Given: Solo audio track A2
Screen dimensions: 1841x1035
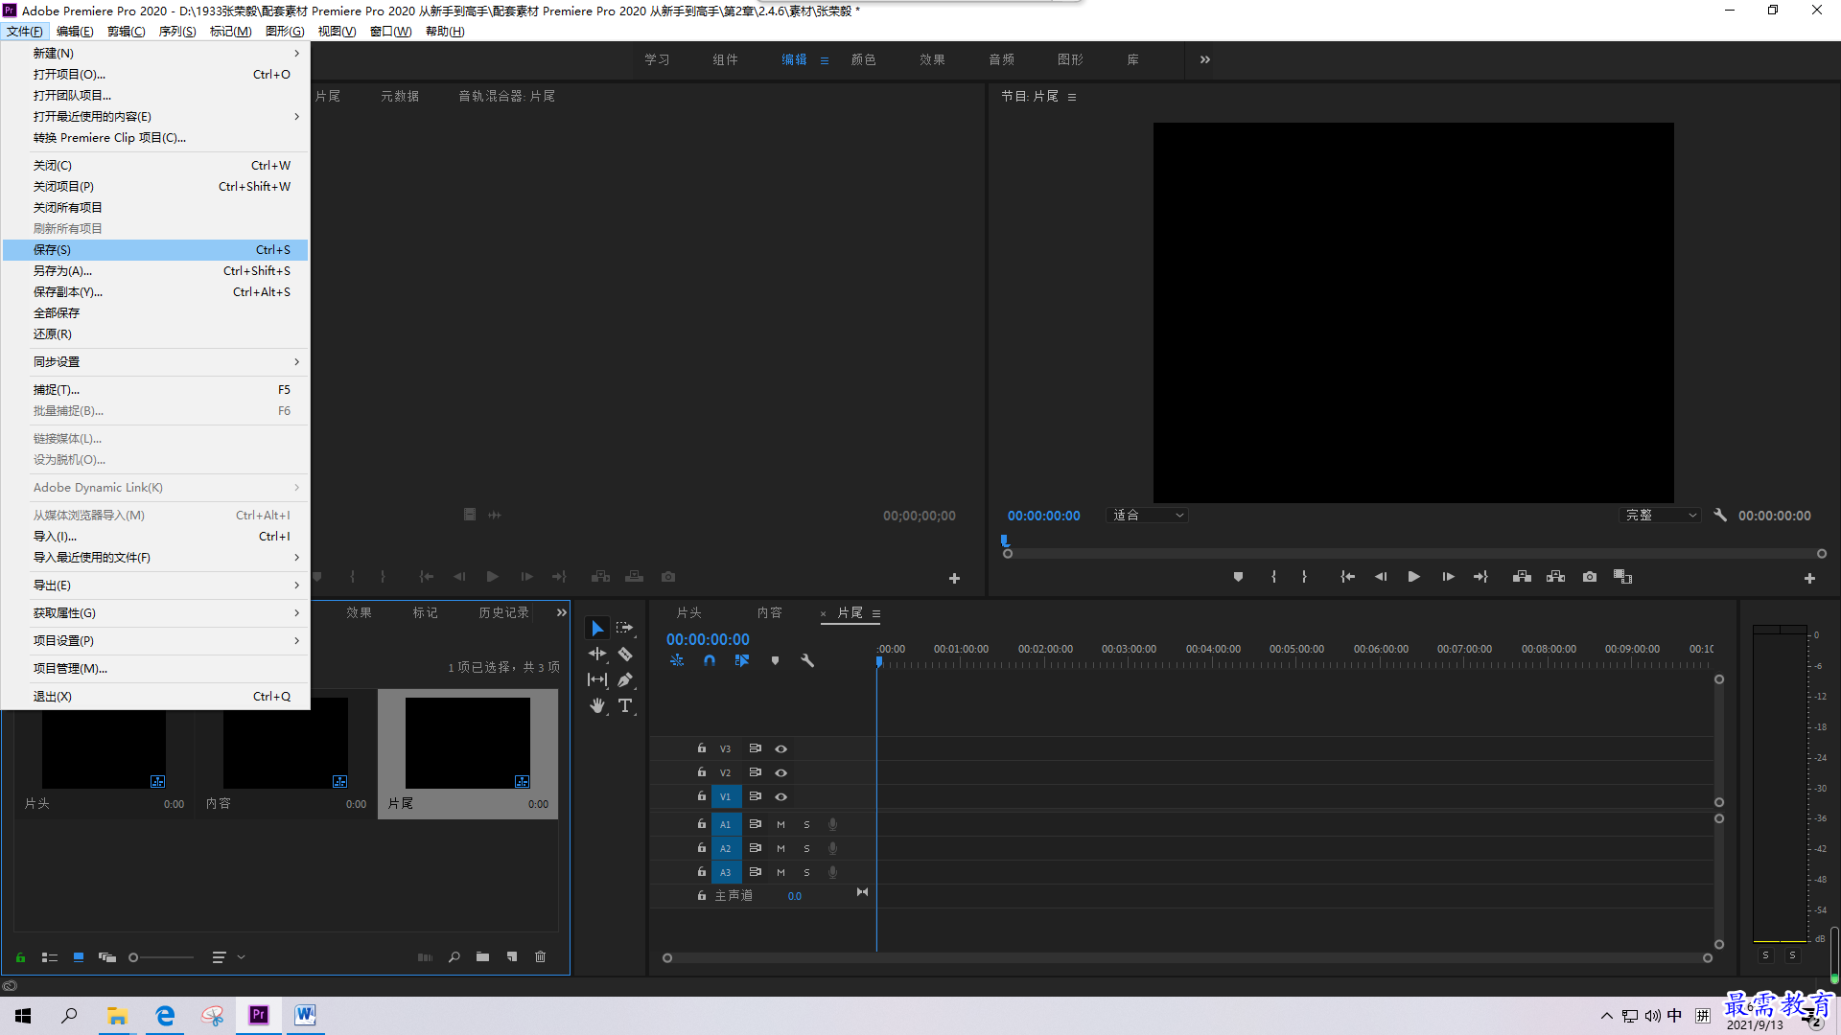Looking at the screenshot, I should pos(806,849).
